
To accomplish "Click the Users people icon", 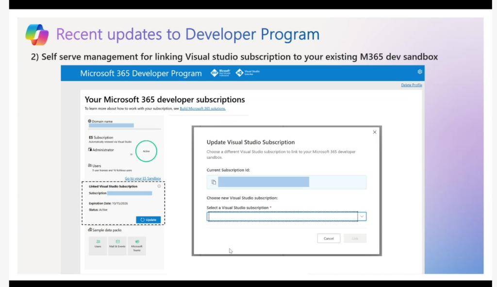I will 90,165.
